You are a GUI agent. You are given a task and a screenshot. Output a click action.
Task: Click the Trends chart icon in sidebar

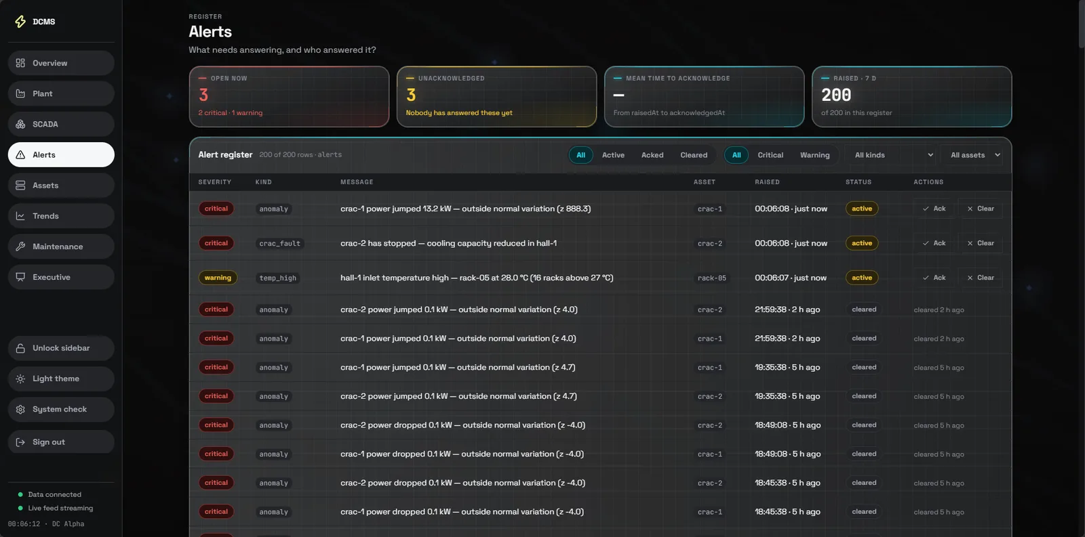click(x=20, y=216)
